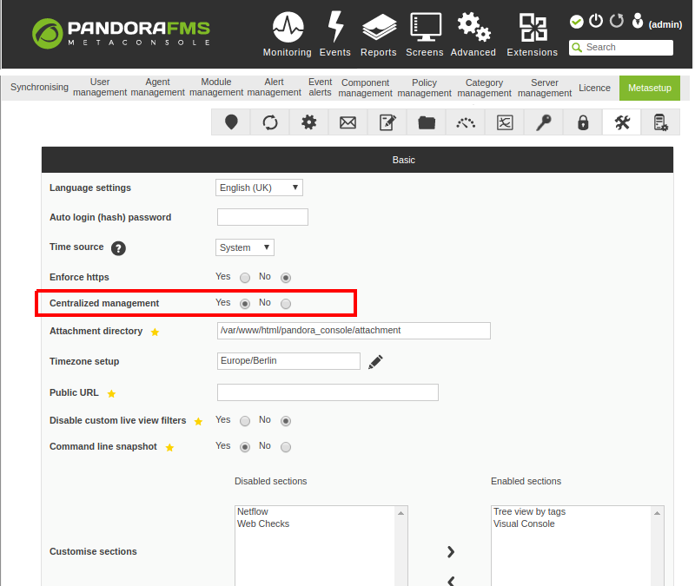Open the Time source System dropdown

pos(245,247)
